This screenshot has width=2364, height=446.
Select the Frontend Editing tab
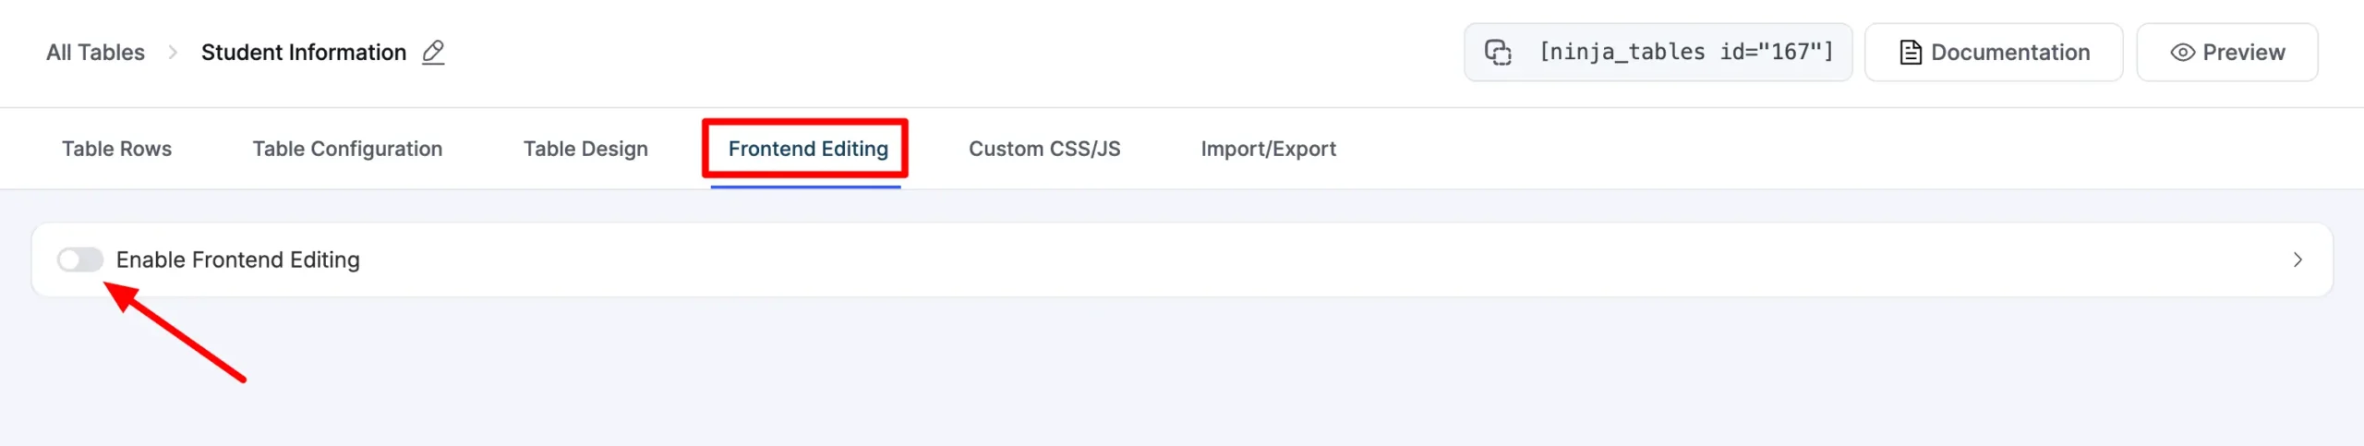coord(808,149)
